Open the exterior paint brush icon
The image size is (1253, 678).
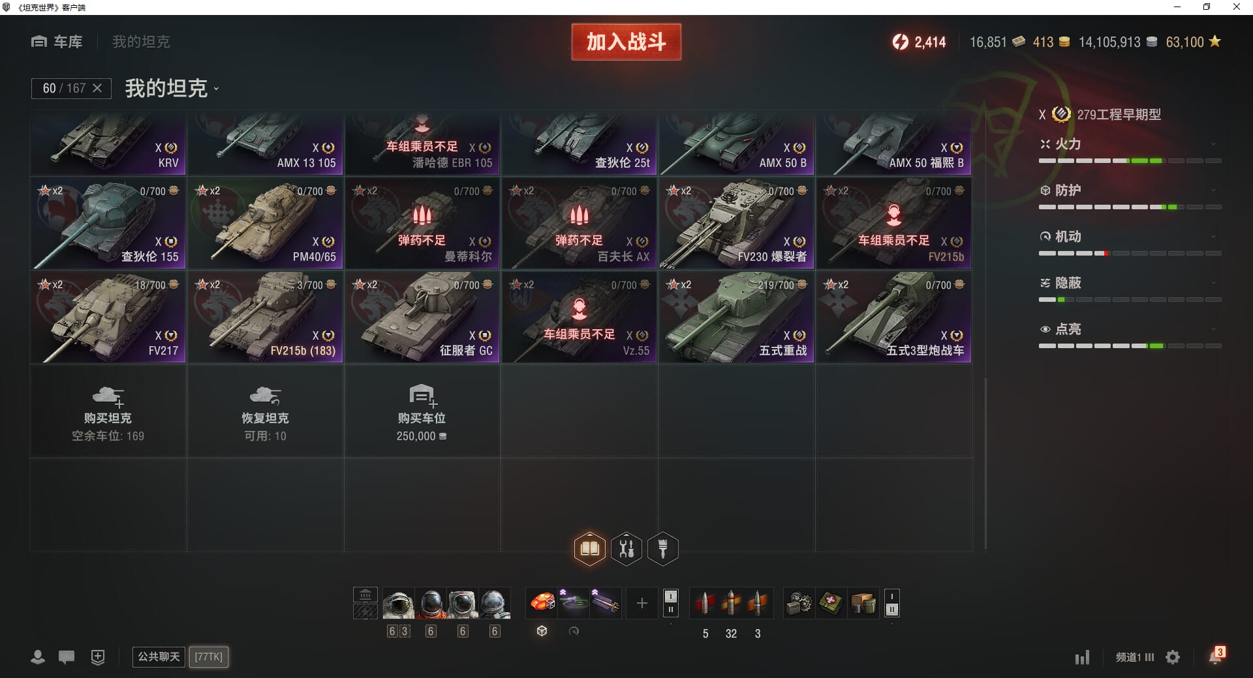coord(663,548)
